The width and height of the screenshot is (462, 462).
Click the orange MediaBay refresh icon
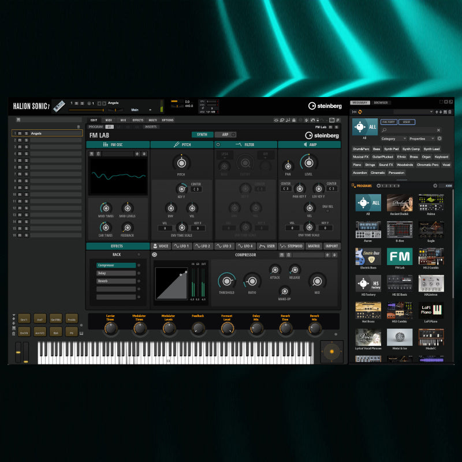360,112
